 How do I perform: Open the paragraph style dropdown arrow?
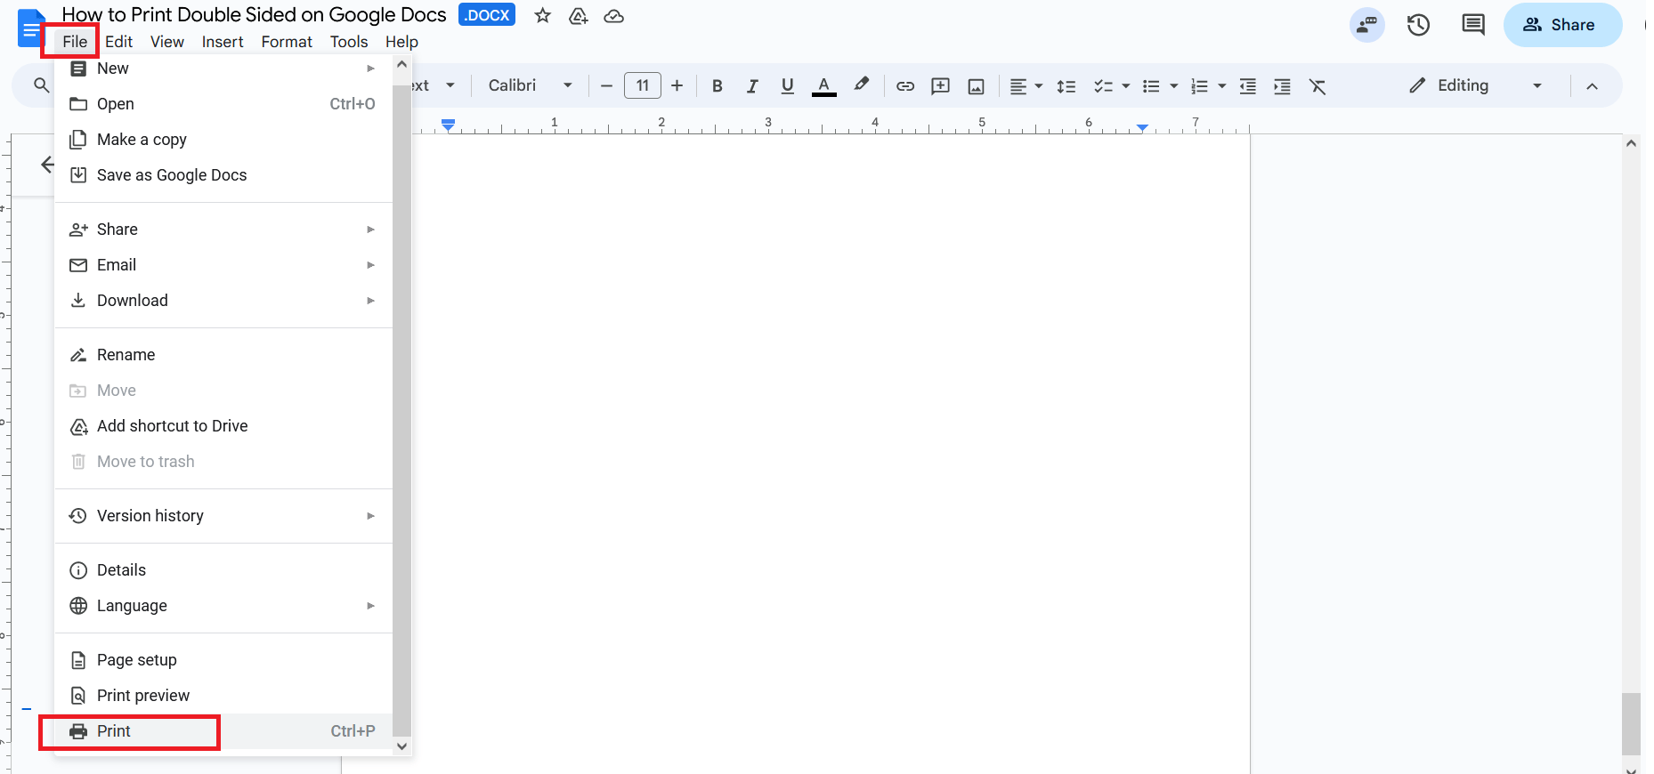click(450, 85)
